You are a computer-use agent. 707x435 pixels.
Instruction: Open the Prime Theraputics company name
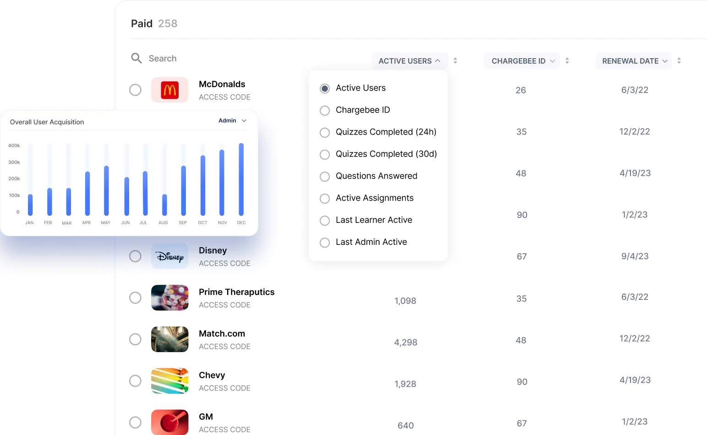point(237,292)
